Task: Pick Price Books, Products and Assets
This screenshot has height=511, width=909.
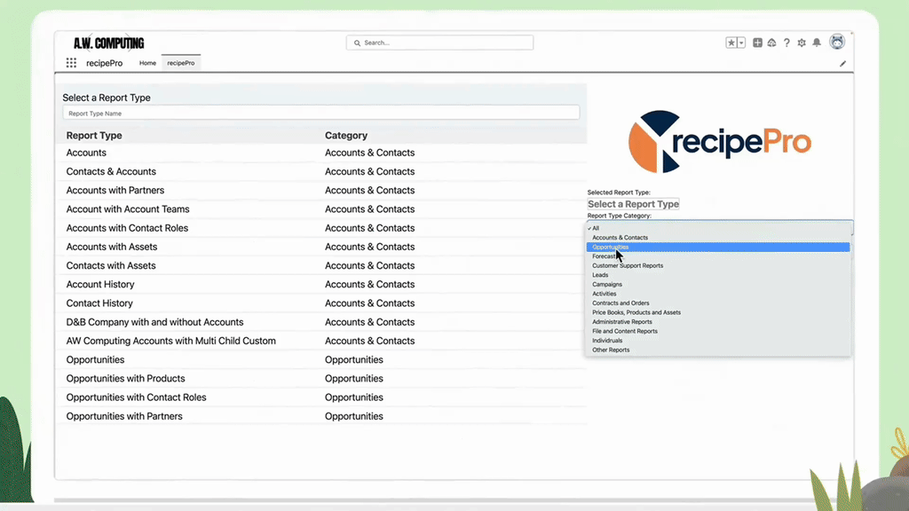Action: pyautogui.click(x=718, y=312)
